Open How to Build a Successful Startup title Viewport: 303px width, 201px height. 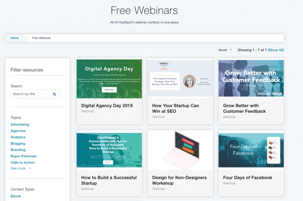(109, 181)
